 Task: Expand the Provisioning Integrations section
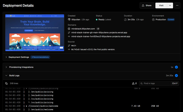click(21, 67)
